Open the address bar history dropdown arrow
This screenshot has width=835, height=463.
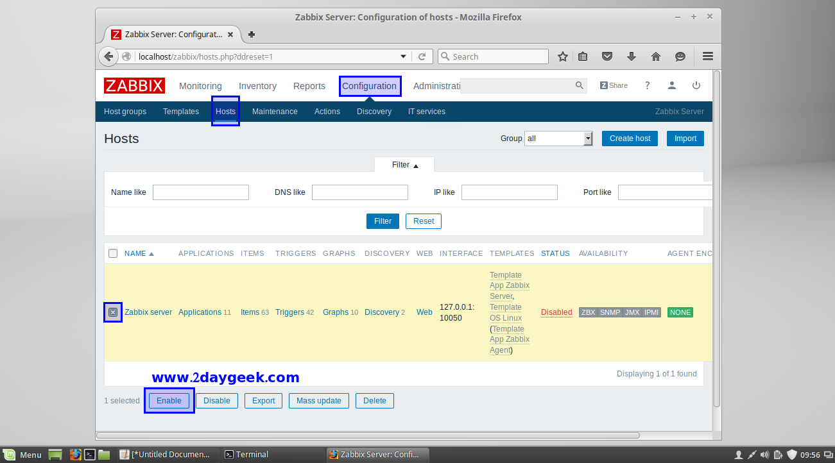click(404, 56)
